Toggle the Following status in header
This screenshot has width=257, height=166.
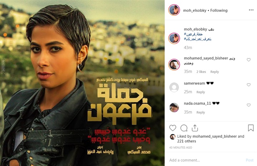[x=219, y=10]
